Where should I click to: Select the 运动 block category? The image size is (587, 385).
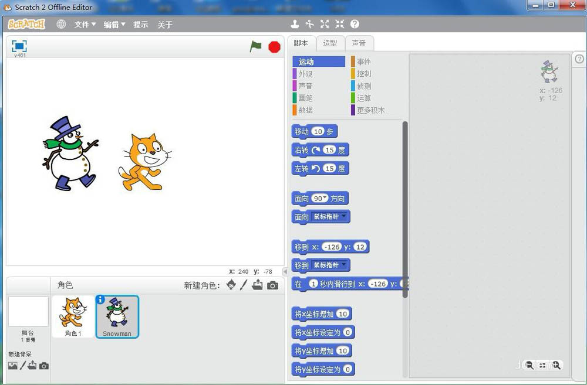319,62
